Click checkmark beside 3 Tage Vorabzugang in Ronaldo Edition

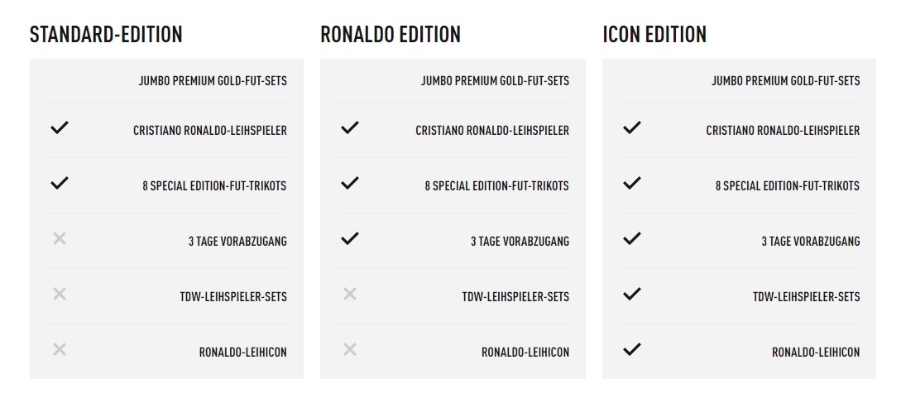349,238
